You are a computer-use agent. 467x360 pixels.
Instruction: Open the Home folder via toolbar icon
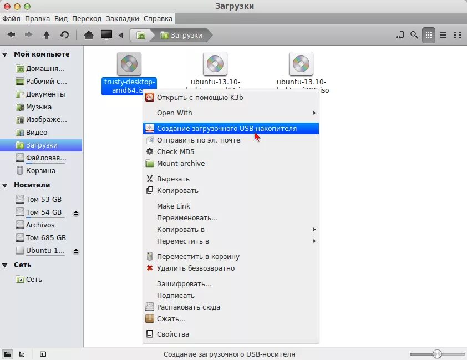pos(88,35)
